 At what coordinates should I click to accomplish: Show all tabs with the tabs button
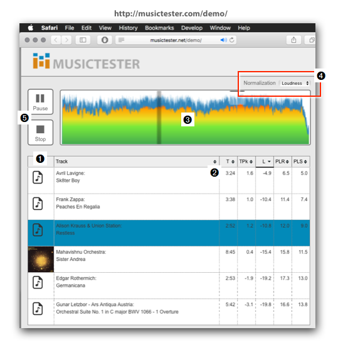pos(310,40)
